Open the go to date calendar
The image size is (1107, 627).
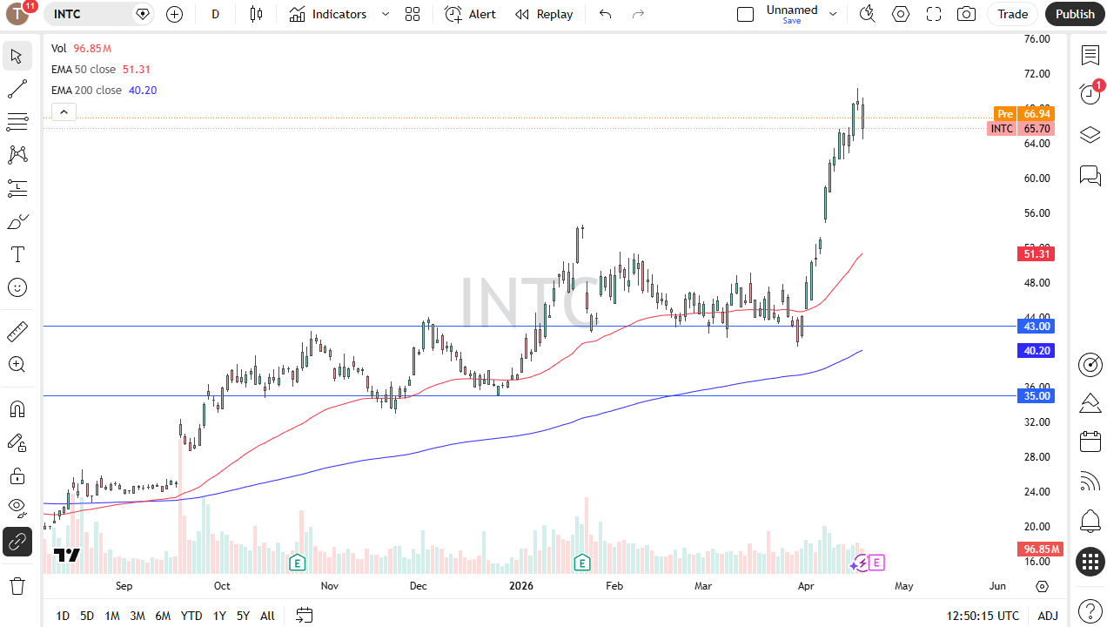tap(304, 616)
